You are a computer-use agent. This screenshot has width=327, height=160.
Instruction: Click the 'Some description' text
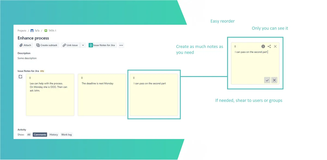pyautogui.click(x=27, y=58)
